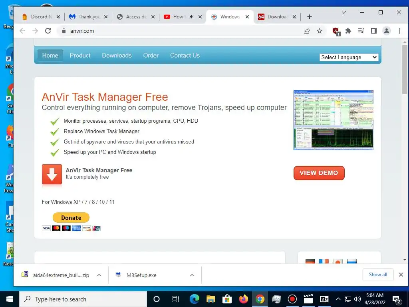Open File Explorer from the taskbar

(210, 299)
